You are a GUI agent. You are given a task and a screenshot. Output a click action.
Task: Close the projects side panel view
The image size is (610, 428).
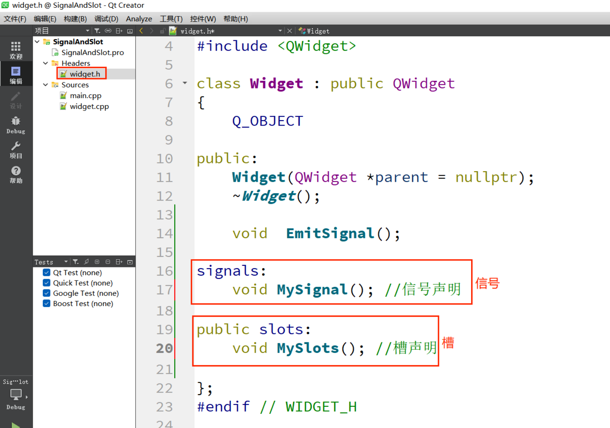coord(130,31)
